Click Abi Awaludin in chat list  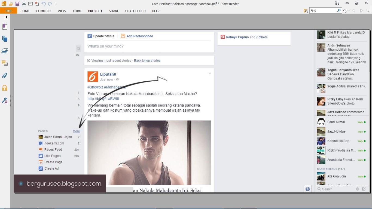337,176
